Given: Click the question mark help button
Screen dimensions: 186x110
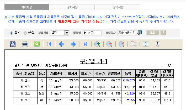Looking at the screenshot, I should [x=163, y=33].
